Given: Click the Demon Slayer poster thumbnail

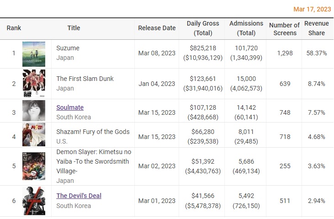Looking at the screenshot, I should tap(34, 166).
